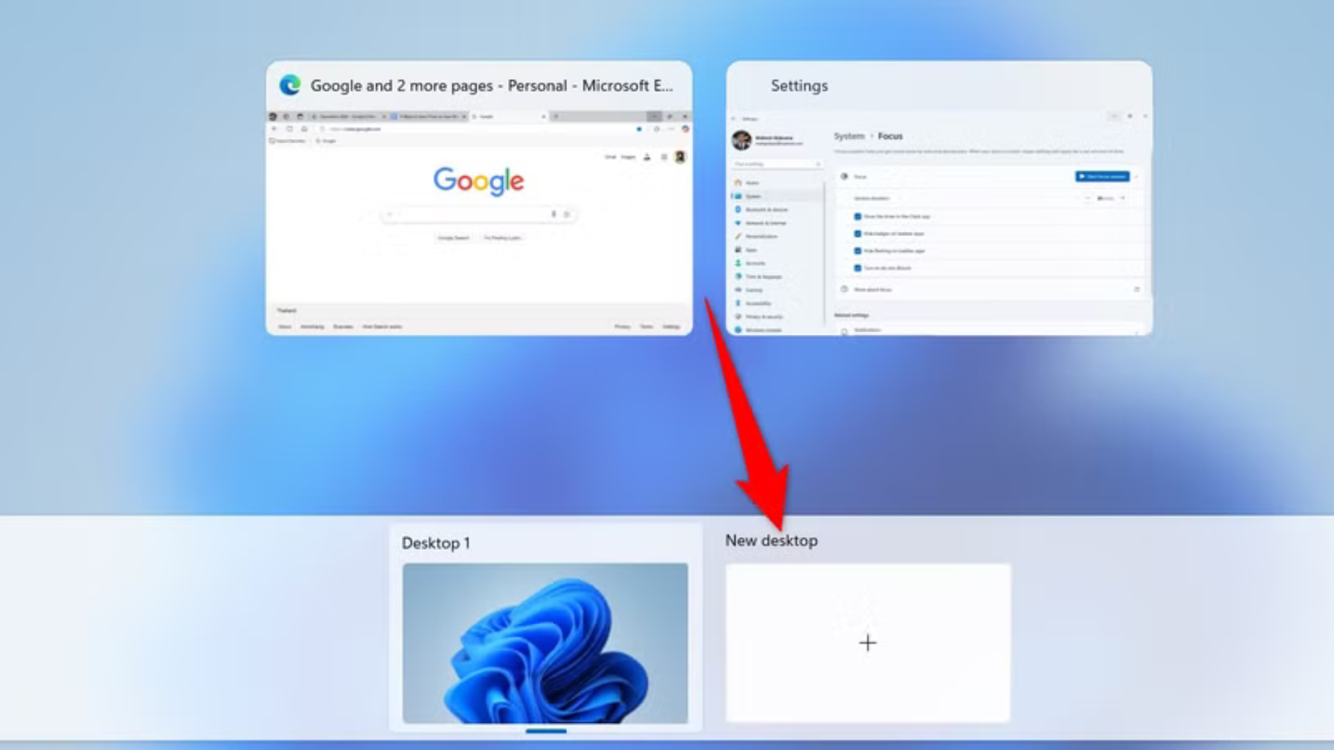Click the Edge logo icon in the preview title

[x=290, y=85]
